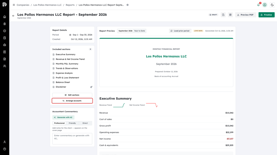Viewport: 277px width, 155px height.
Task: Select Direct tone
Action: (x=85, y=123)
